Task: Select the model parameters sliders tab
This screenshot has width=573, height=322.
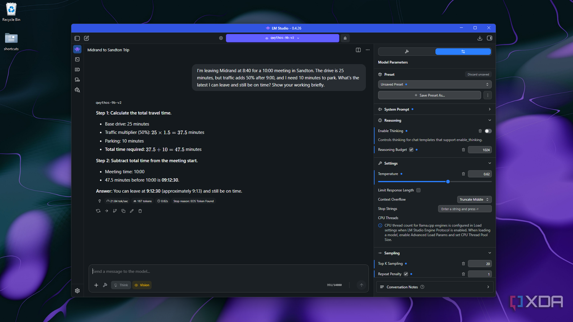Action: [463, 52]
